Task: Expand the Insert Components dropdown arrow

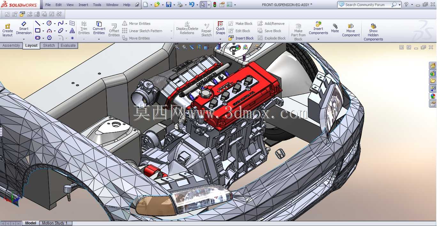Action: tap(318, 39)
